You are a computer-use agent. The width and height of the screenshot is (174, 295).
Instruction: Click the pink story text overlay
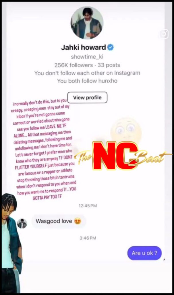44,150
